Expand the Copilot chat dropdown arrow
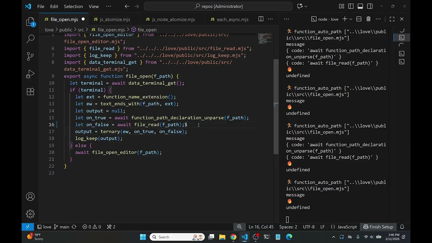Image resolution: width=432 pixels, height=243 pixels. pyautogui.click(x=306, y=6)
